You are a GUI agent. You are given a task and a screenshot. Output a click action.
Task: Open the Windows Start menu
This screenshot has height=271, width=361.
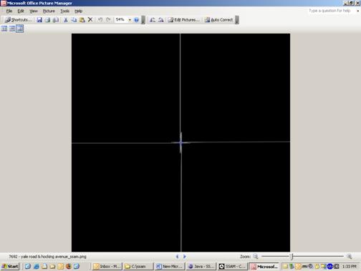[x=10, y=266]
